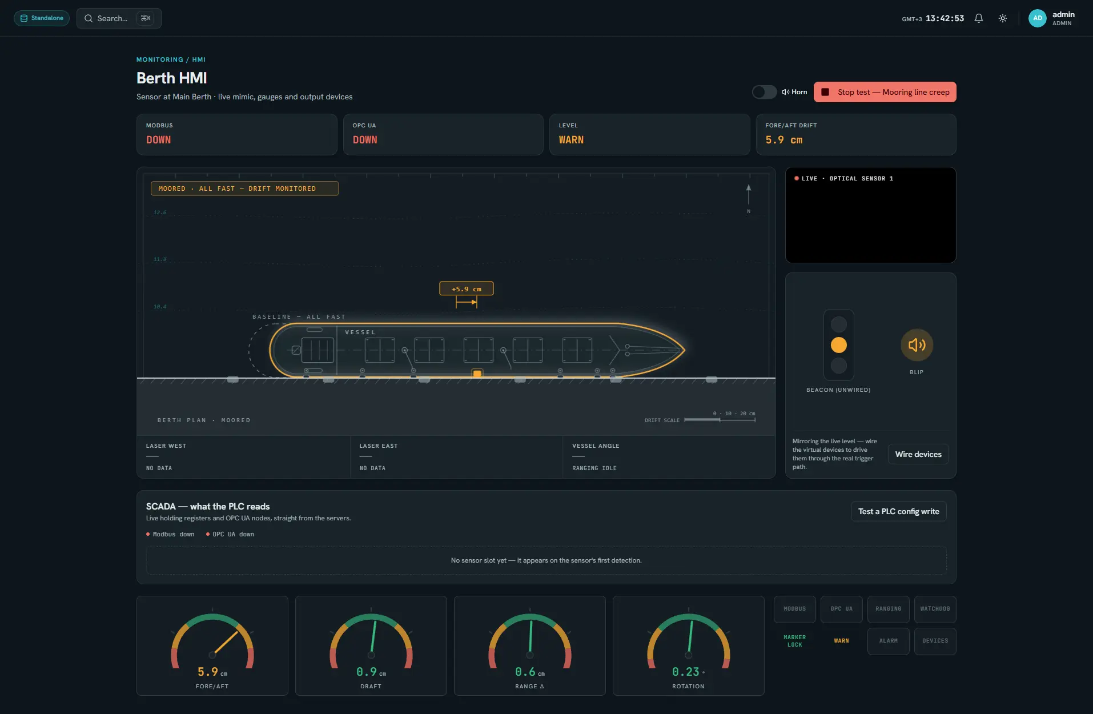Click the Marker Lock indicator
This screenshot has width=1093, height=714.
point(794,641)
